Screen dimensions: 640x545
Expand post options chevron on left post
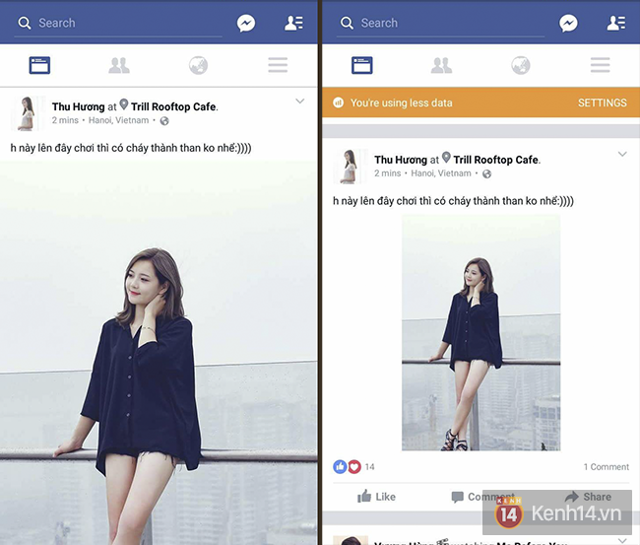(300, 101)
